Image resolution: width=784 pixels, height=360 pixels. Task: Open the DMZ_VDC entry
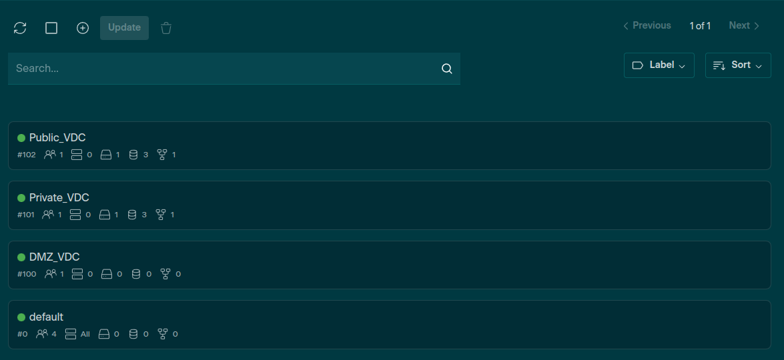coord(55,257)
